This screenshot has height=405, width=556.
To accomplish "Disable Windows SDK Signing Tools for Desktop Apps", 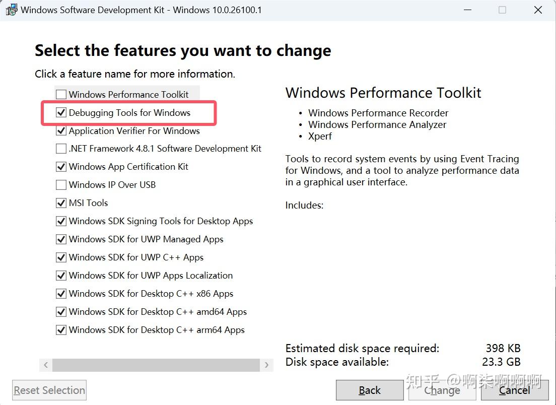I will click(x=61, y=221).
